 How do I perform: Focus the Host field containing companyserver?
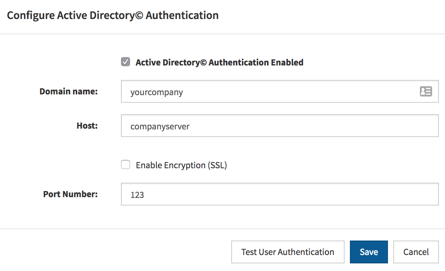coord(280,126)
